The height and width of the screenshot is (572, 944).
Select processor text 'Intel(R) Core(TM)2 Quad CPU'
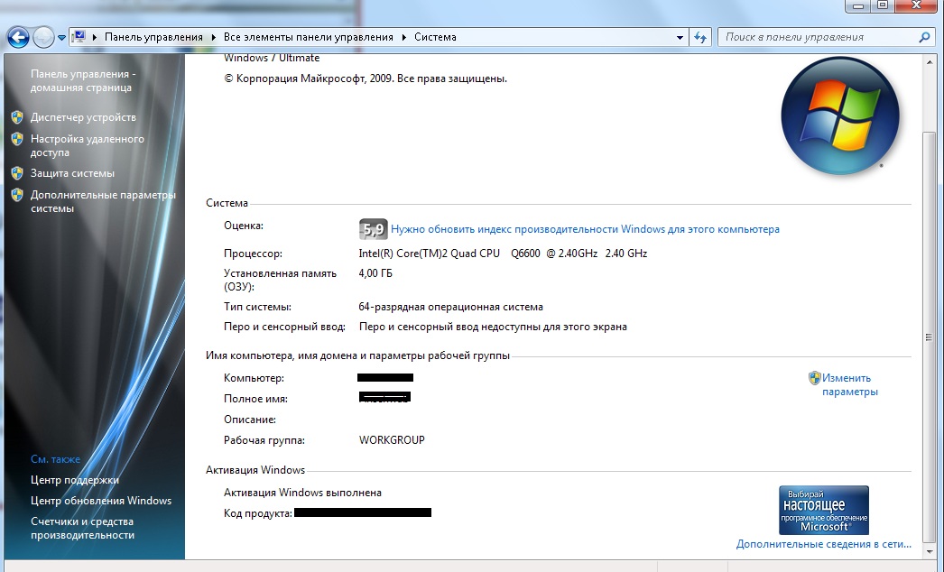coord(430,254)
